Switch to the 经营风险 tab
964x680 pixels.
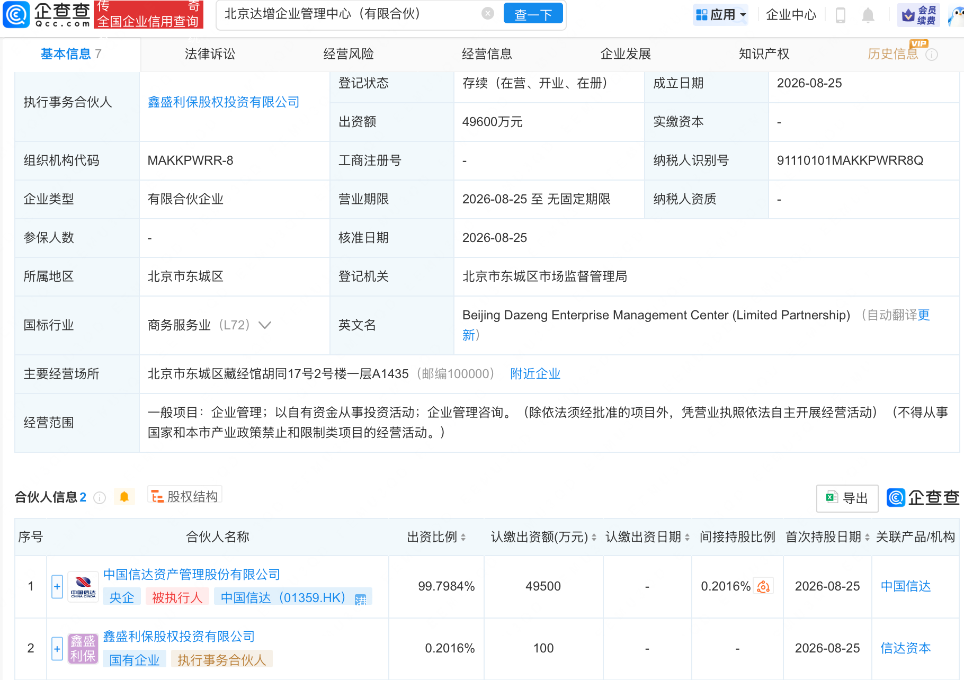(349, 53)
